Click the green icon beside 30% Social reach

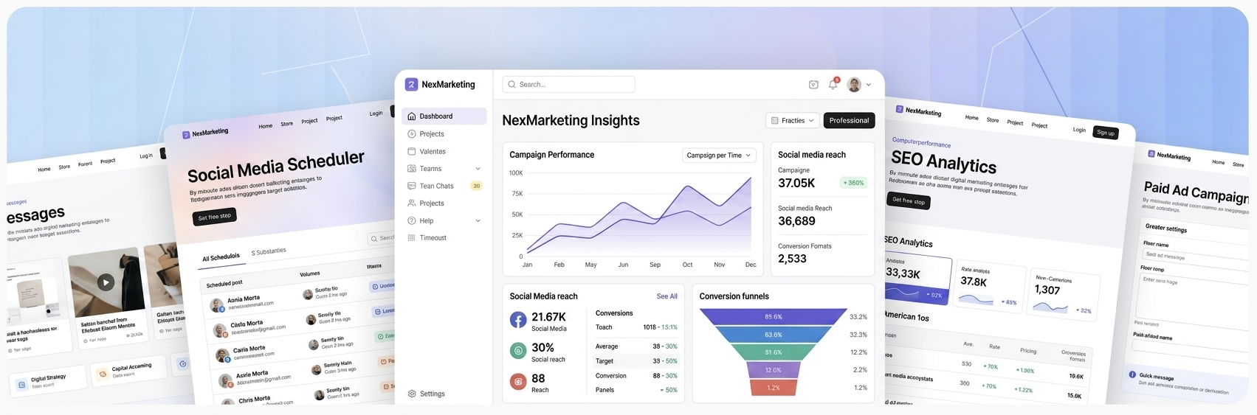(x=518, y=351)
